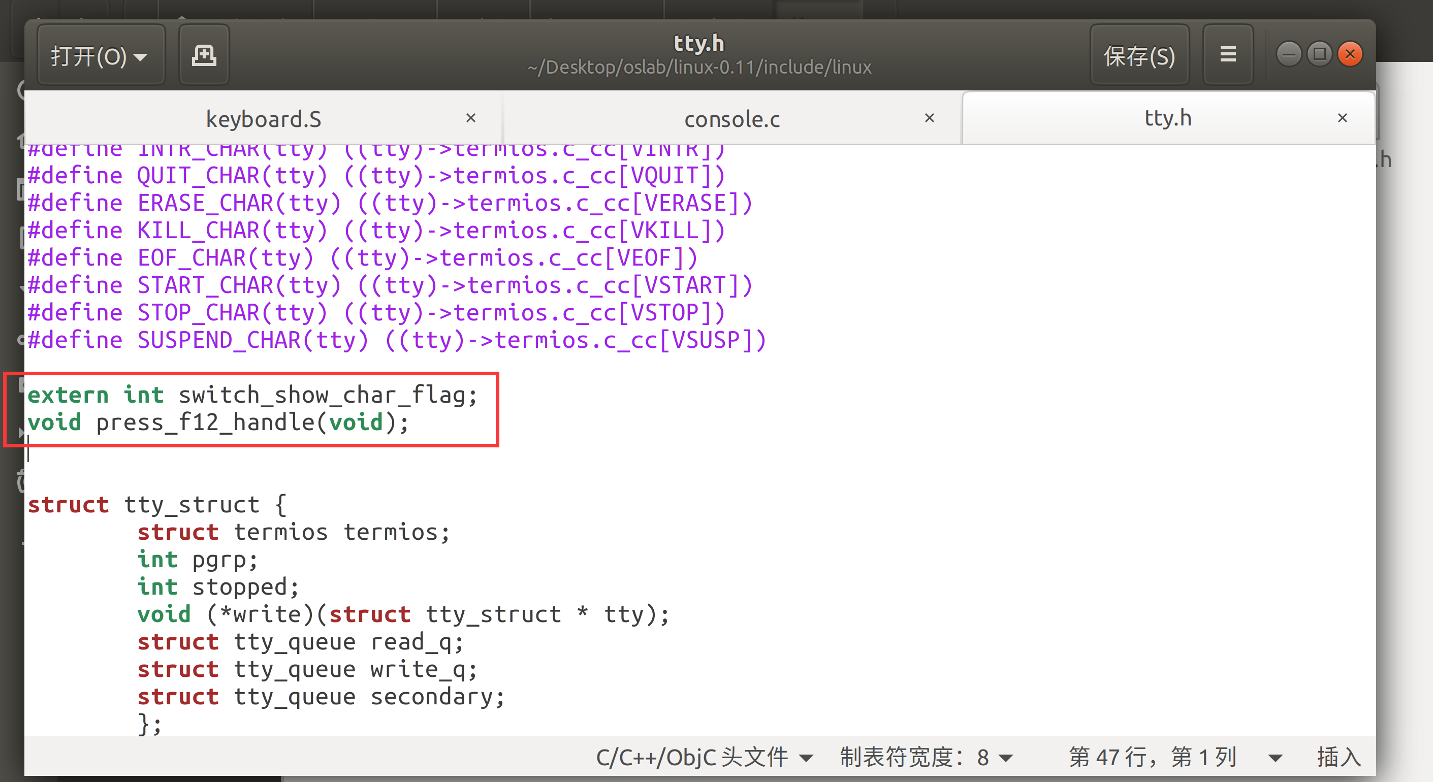Click the 插入 insert mode indicator

coord(1339,757)
